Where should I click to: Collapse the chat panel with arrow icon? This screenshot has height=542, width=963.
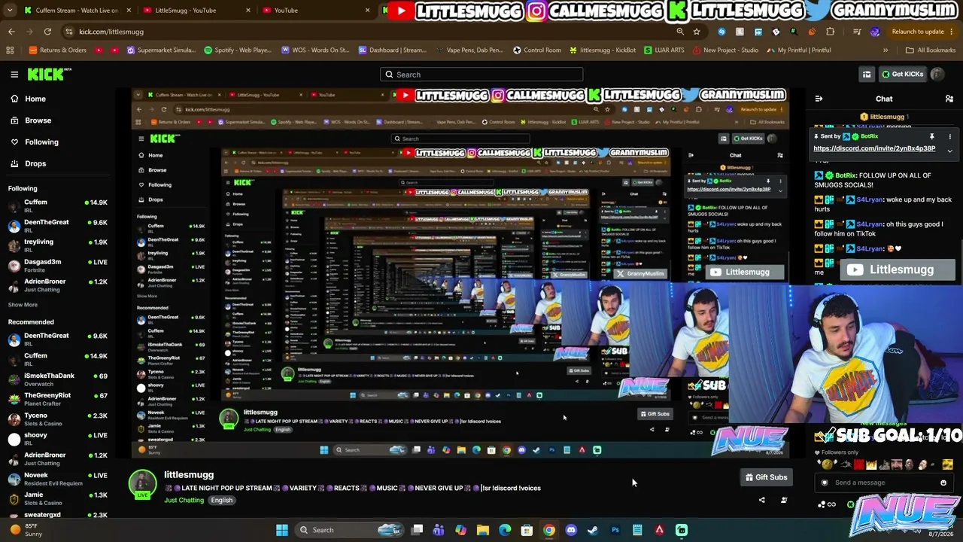click(x=819, y=99)
